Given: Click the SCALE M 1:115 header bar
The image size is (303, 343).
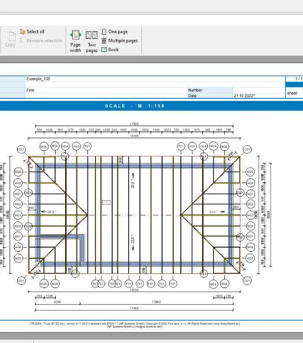Looking at the screenshot, I should pyautogui.click(x=151, y=106).
